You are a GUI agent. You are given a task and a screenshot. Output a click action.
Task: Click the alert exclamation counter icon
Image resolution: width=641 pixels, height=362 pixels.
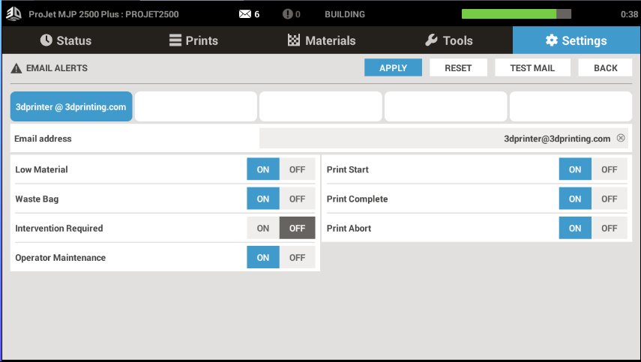[x=288, y=14]
